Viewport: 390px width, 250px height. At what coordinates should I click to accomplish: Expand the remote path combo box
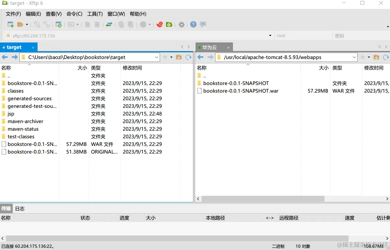click(x=354, y=57)
